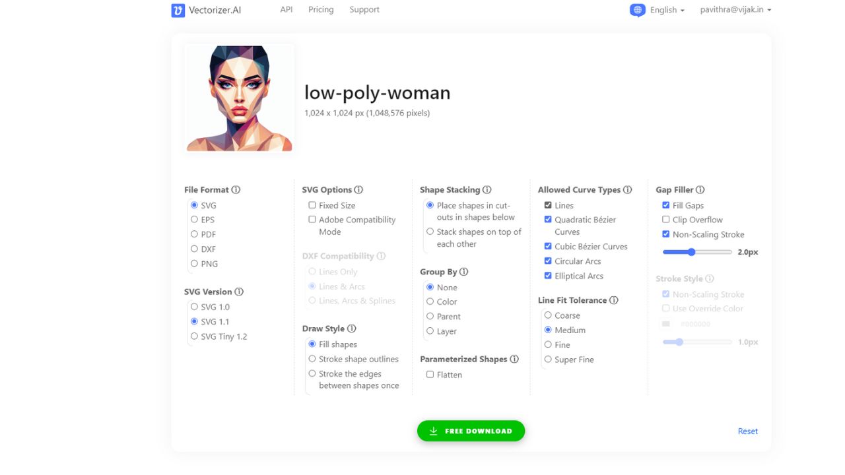The height and width of the screenshot is (475, 845).
Task: Choose SVG Tiny 1.2 version
Action: [x=194, y=336]
